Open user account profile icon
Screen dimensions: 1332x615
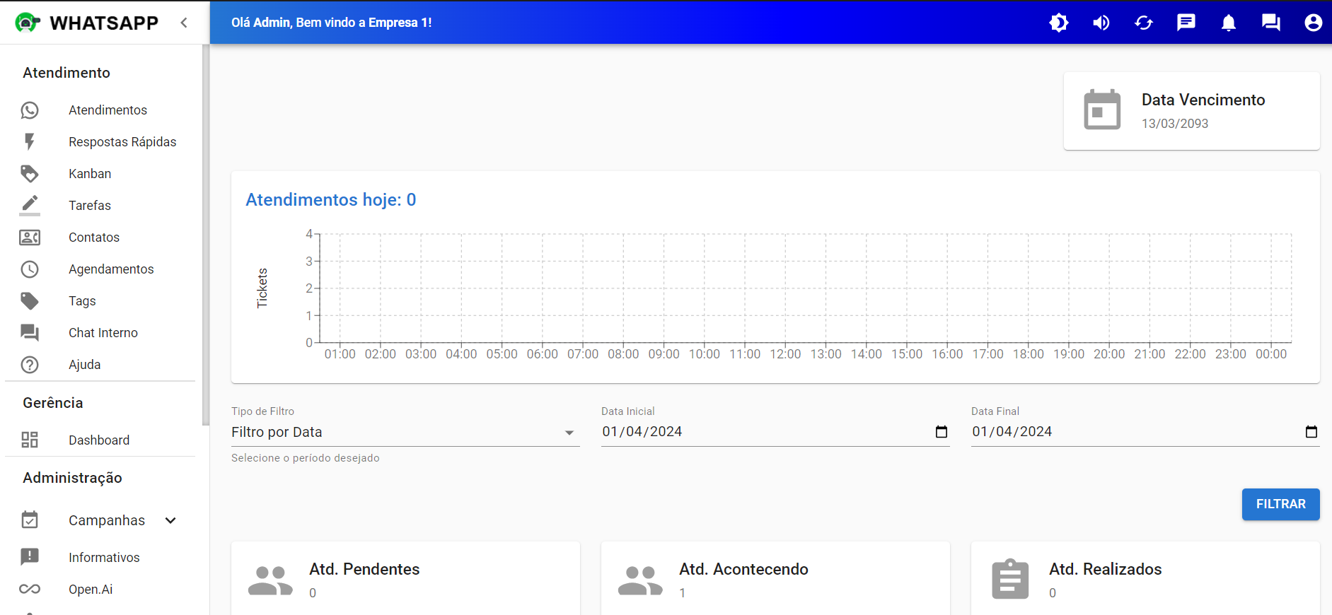[1313, 23]
